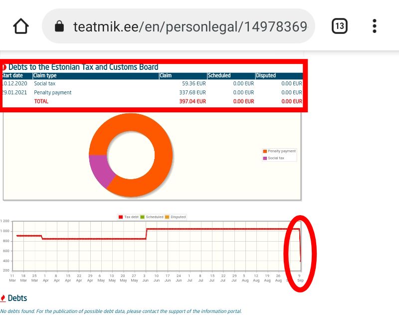
Task: Click the red TOTAL label
Action: click(41, 101)
